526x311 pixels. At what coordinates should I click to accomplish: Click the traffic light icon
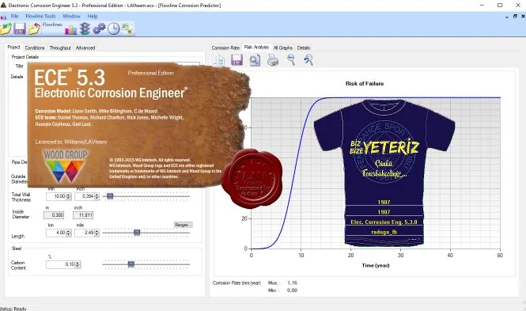click(x=85, y=28)
